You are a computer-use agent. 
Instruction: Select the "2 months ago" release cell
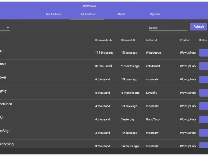[131, 66]
